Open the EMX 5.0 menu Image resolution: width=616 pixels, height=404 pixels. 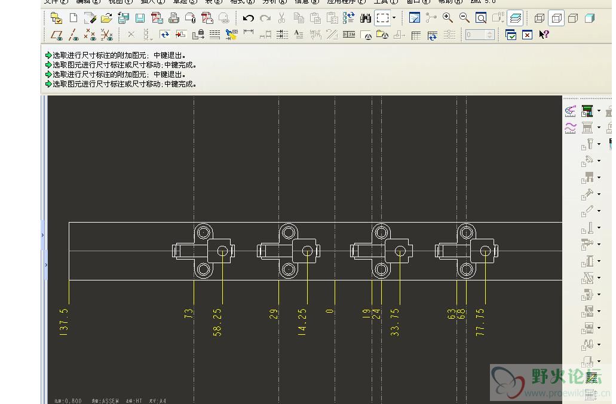click(483, 2)
